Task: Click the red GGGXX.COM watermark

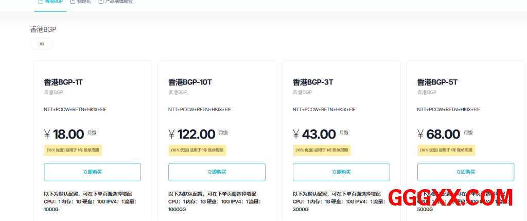Action: [450, 198]
